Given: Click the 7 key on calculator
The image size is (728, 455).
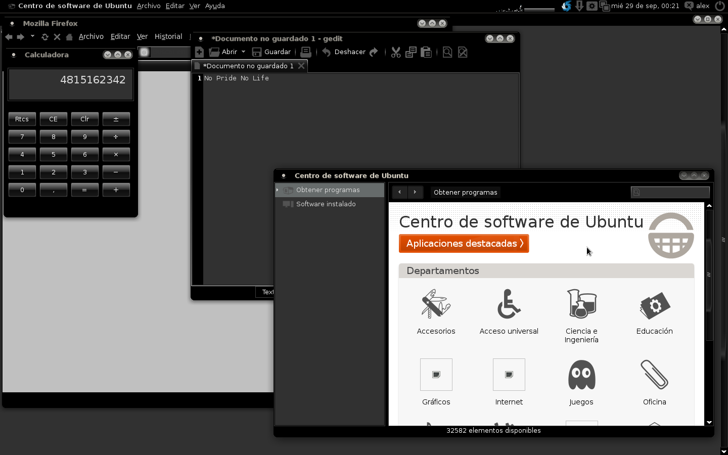Looking at the screenshot, I should [x=22, y=137].
